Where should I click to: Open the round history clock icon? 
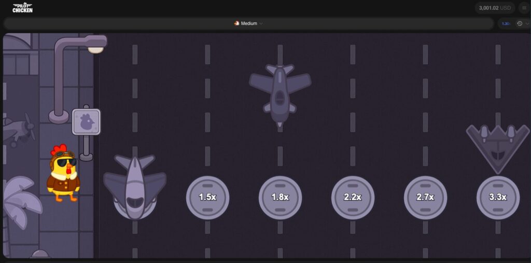(520, 23)
